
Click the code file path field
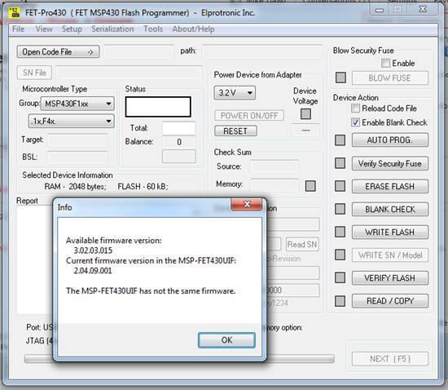click(262, 51)
